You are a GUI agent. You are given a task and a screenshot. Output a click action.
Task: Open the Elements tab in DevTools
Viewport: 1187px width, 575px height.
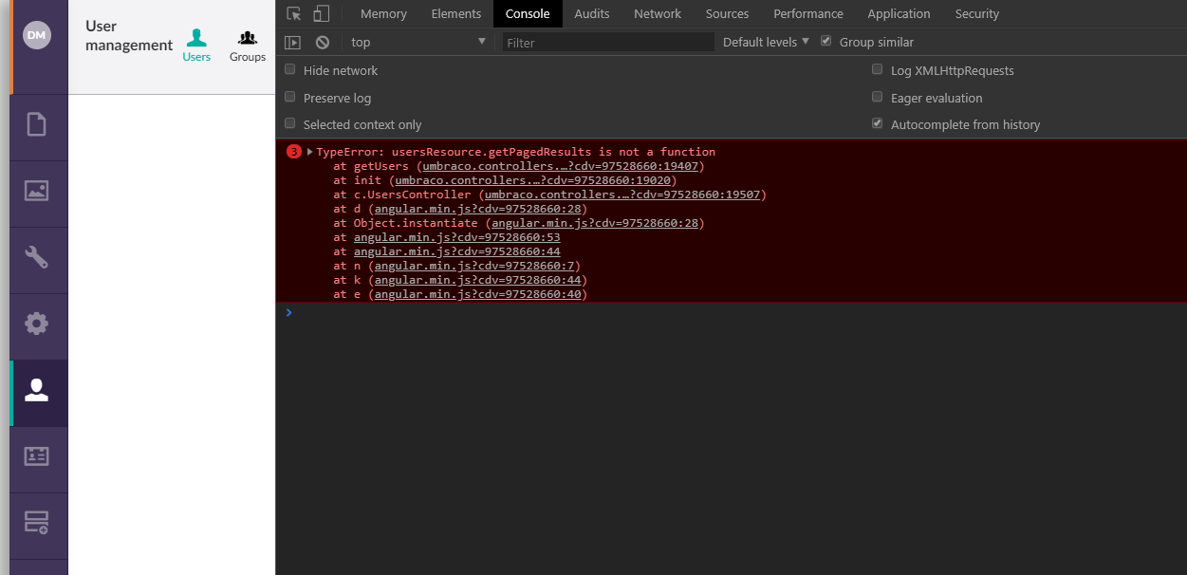point(456,13)
